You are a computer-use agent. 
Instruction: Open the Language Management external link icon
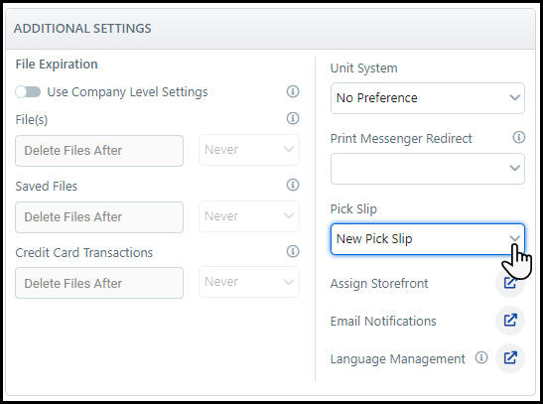click(x=510, y=358)
